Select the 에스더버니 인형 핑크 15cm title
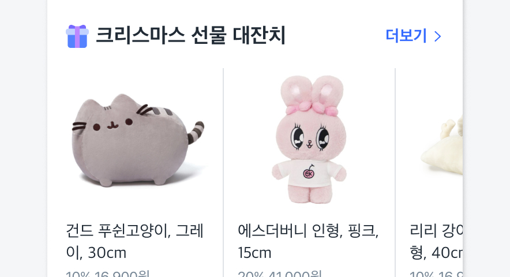The height and width of the screenshot is (277, 510). pyautogui.click(x=308, y=242)
